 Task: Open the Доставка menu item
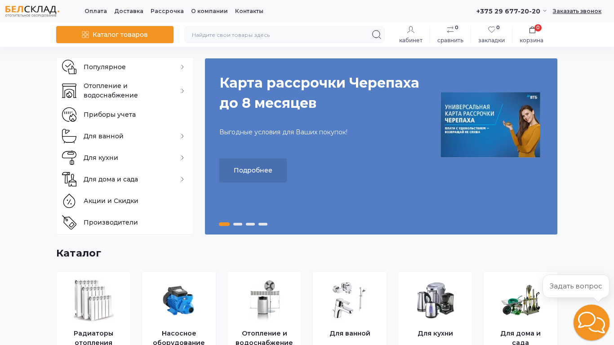[x=129, y=11]
